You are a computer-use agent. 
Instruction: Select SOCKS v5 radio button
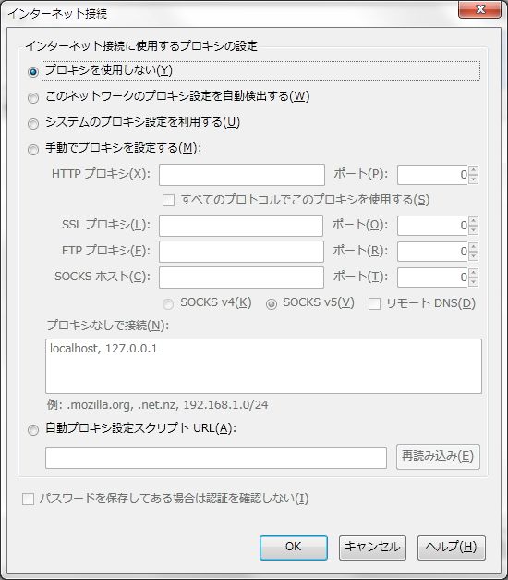coord(272,304)
